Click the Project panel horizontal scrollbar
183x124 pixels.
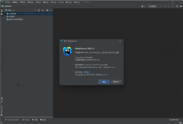pos(28,117)
